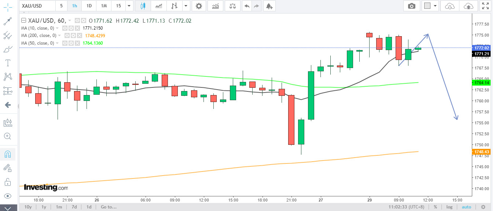Screen dimensions: 499x211
Task: Toggle log scale at bottom right
Action: coord(450,207)
